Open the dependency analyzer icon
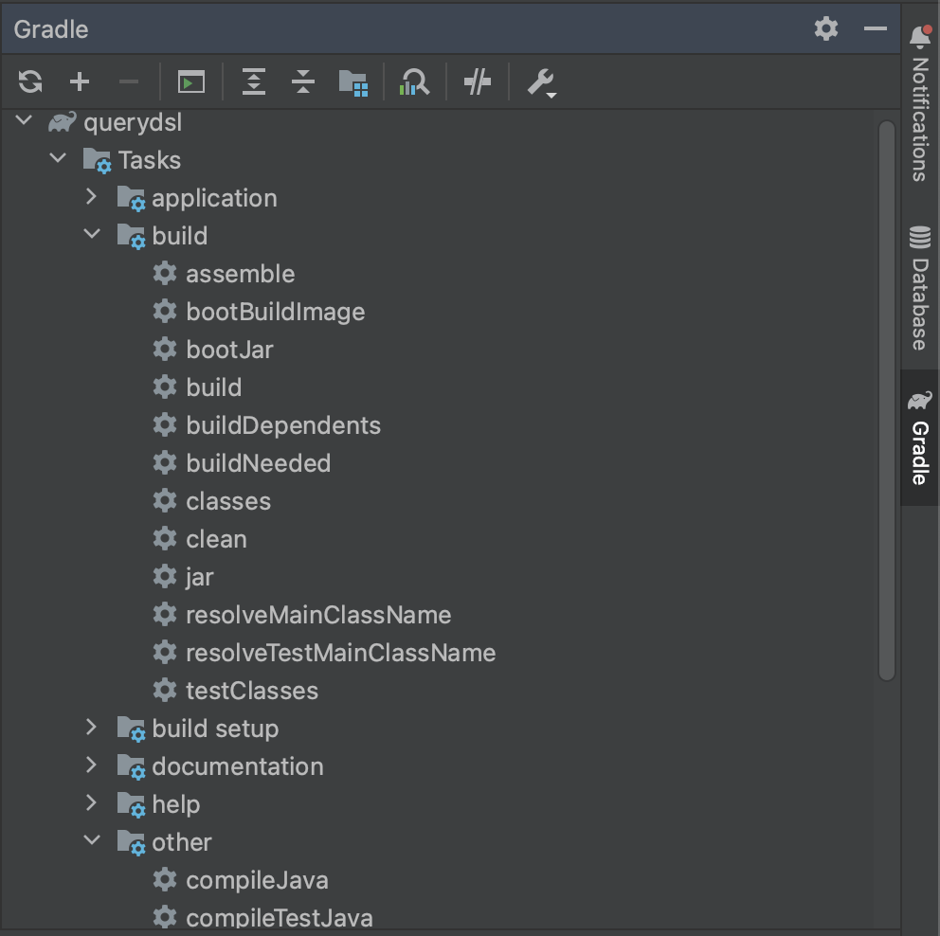This screenshot has height=936, width=940. [x=414, y=82]
